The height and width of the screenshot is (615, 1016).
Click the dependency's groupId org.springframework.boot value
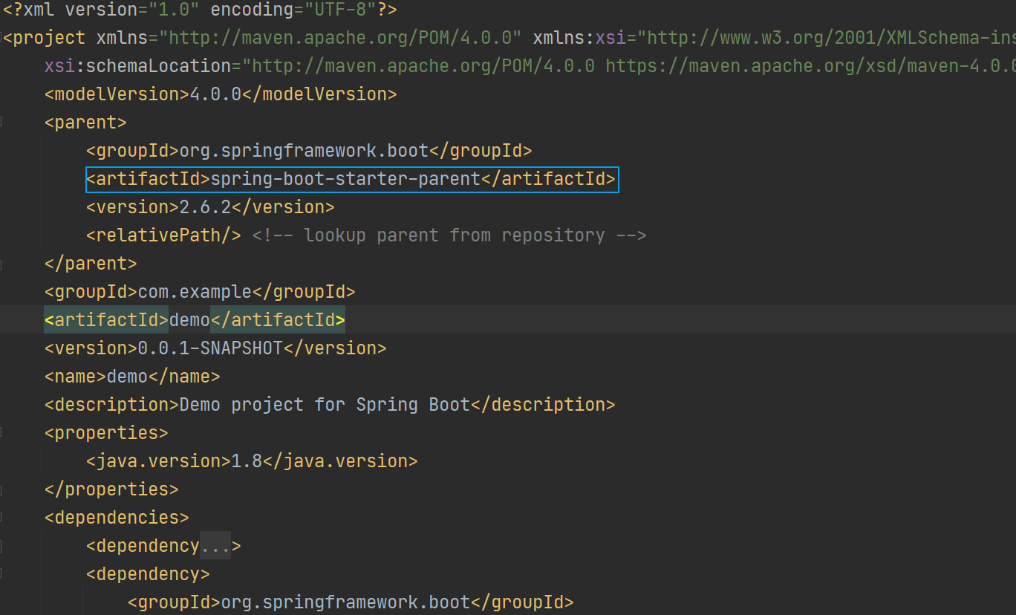[x=346, y=602]
